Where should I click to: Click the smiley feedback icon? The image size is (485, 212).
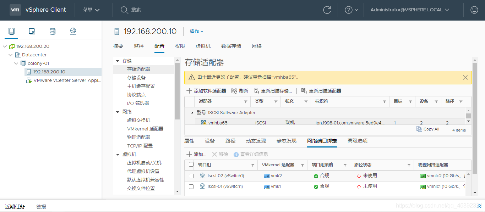(x=474, y=10)
